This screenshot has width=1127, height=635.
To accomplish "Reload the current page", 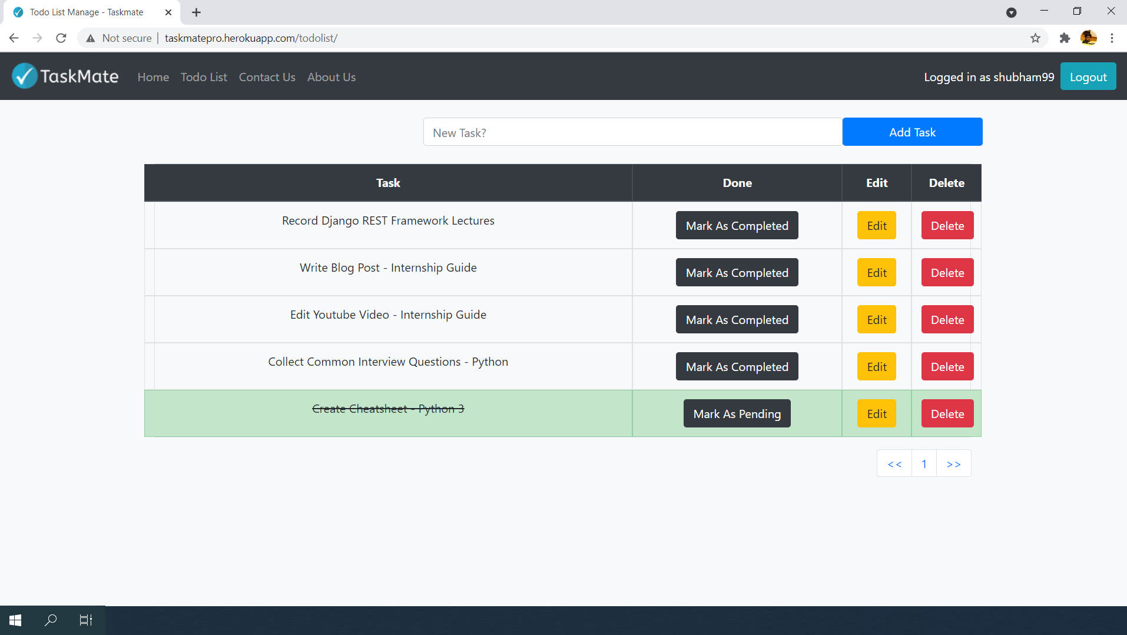I will 61,38.
